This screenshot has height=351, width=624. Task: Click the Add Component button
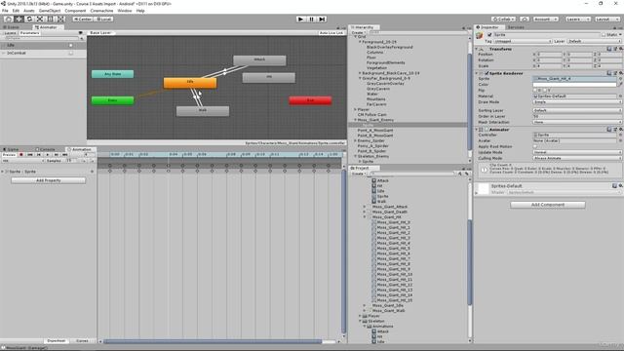coord(548,205)
